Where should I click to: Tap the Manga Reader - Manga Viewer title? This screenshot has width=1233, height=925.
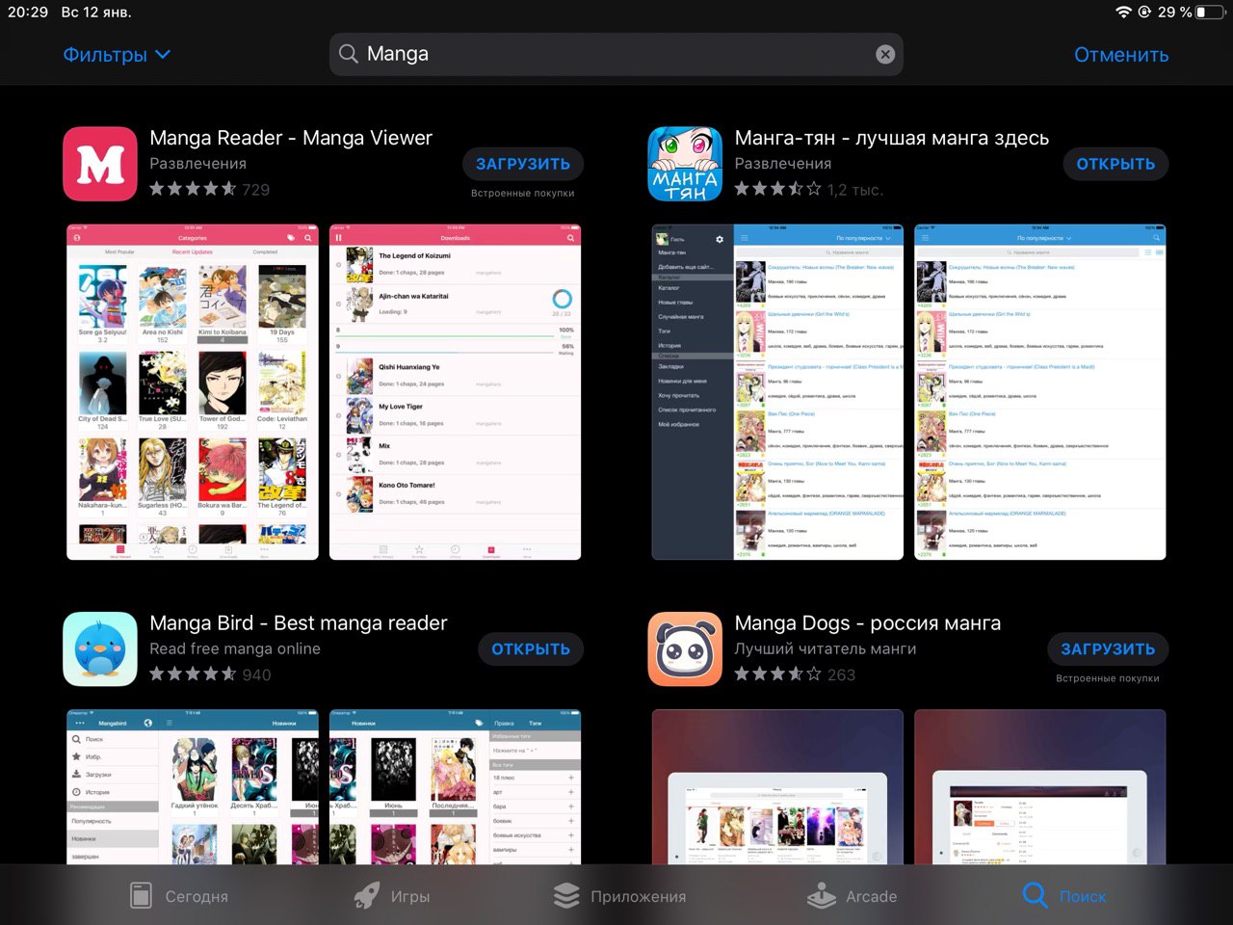pyautogui.click(x=291, y=138)
